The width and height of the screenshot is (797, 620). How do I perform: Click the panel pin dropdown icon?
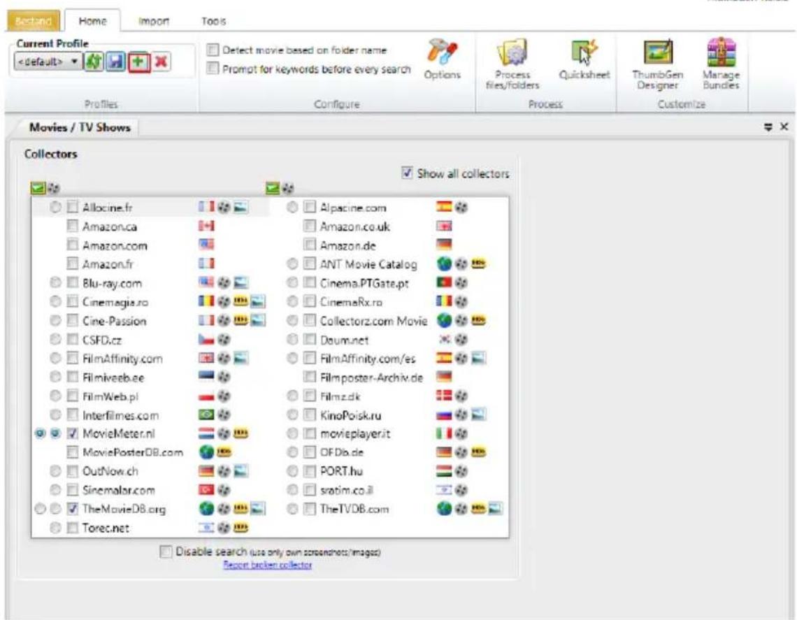tap(768, 127)
